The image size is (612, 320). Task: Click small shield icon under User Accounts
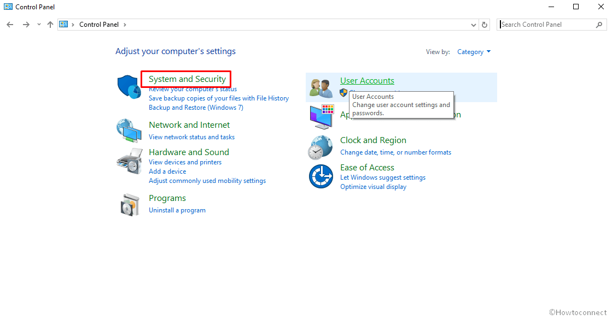(343, 93)
